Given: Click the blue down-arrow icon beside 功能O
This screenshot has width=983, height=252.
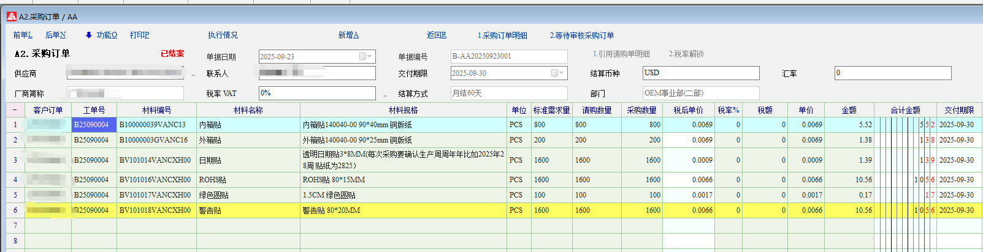Looking at the screenshot, I should point(89,35).
